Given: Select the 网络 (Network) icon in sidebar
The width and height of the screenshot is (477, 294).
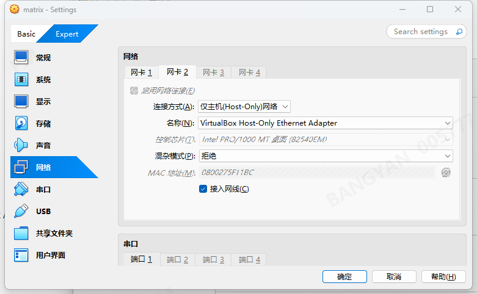Looking at the screenshot, I should pyautogui.click(x=21, y=167).
